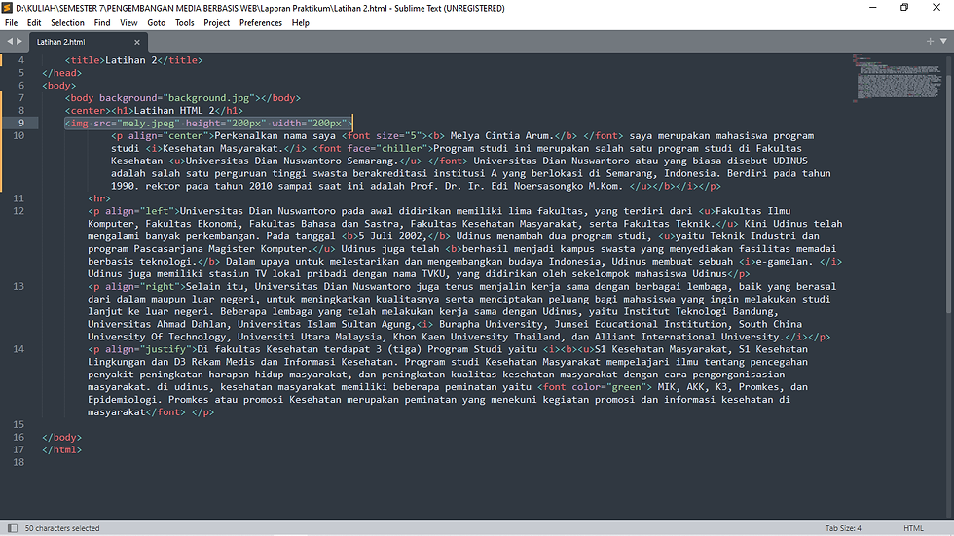Close the Sublime Text window
Viewport: 954px width, 536px height.
click(936, 7)
